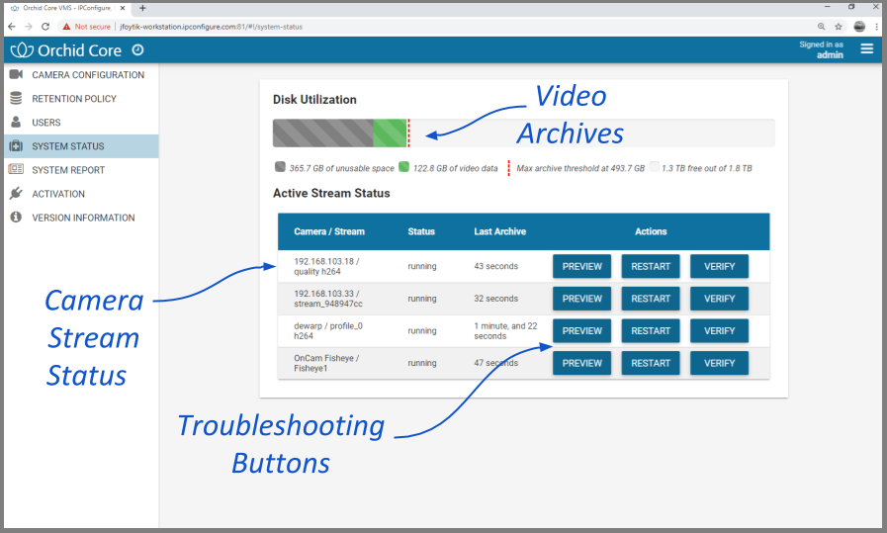Click the zoom magnifier icon in address bar
Viewport: 887px width, 533px height.
click(x=822, y=27)
